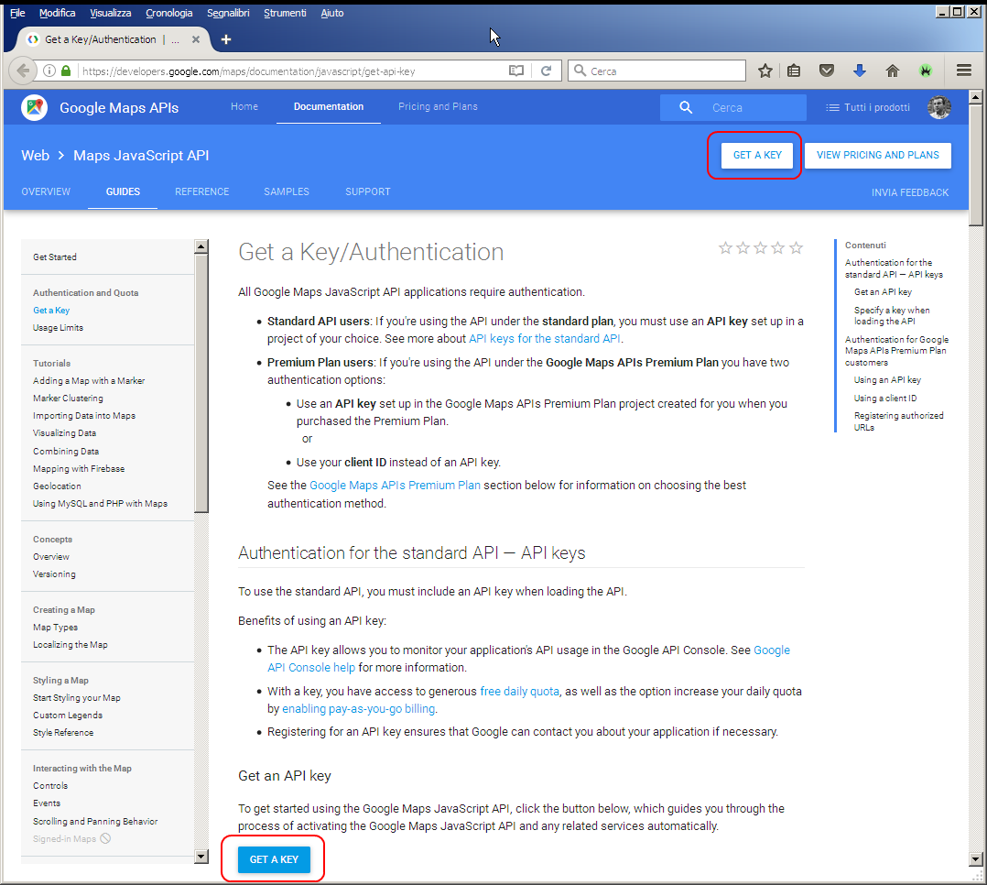The image size is (987, 885).
Task: Open Geolocation in the sidebar
Action: click(x=57, y=486)
